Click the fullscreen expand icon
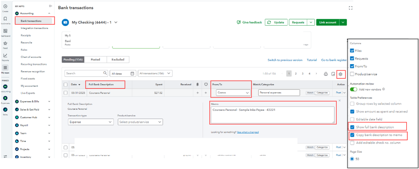Viewport: 419px width, 169px height. coord(351,8)
